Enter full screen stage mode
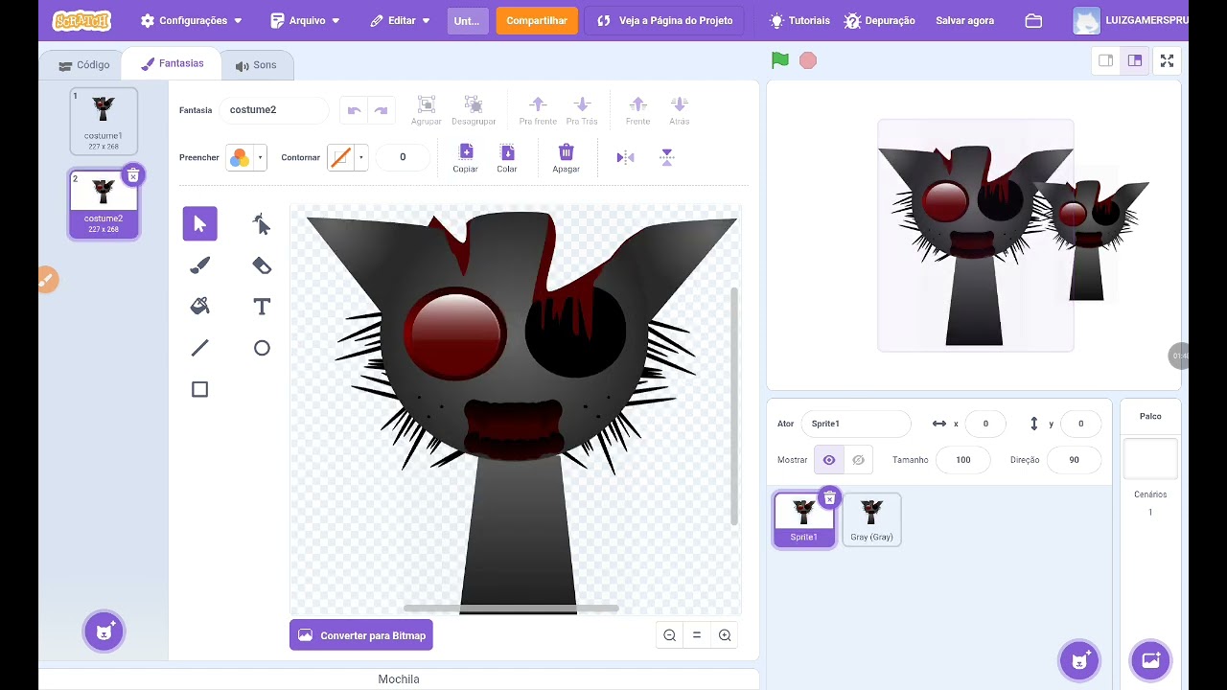Screen dimensions: 1227x690 pyautogui.click(x=1167, y=60)
